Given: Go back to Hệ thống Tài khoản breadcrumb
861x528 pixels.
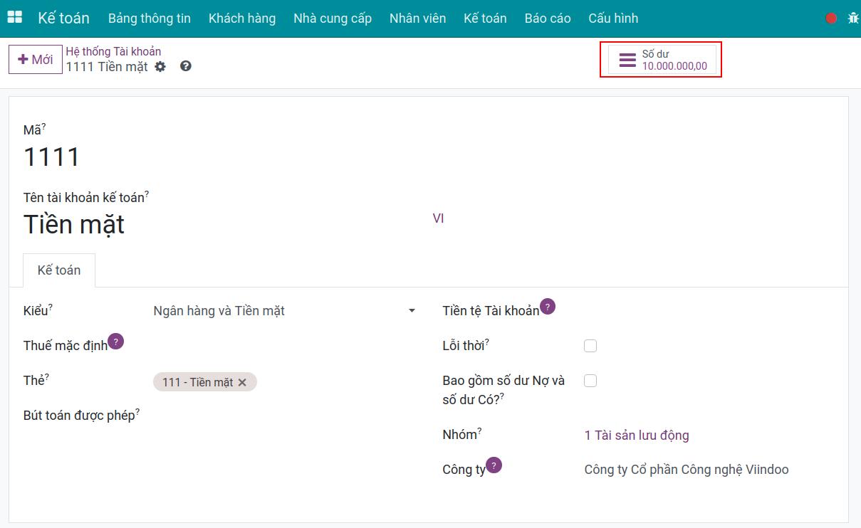Looking at the screenshot, I should [x=114, y=51].
